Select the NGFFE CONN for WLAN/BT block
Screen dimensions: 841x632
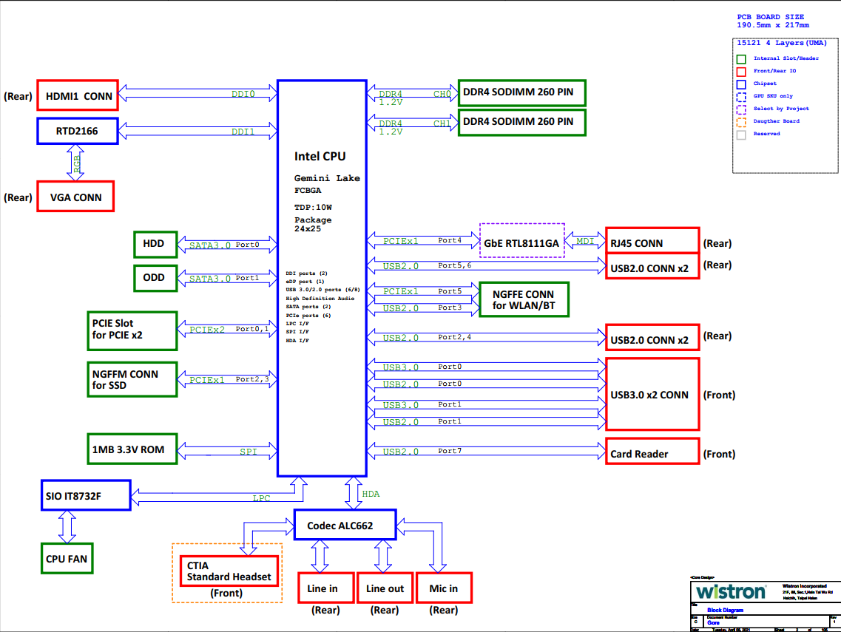(524, 299)
